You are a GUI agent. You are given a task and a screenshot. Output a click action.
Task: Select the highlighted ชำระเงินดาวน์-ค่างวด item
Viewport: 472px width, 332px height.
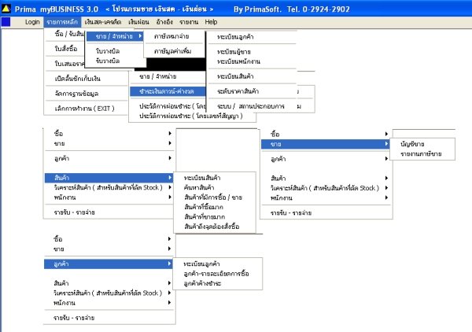(168, 91)
